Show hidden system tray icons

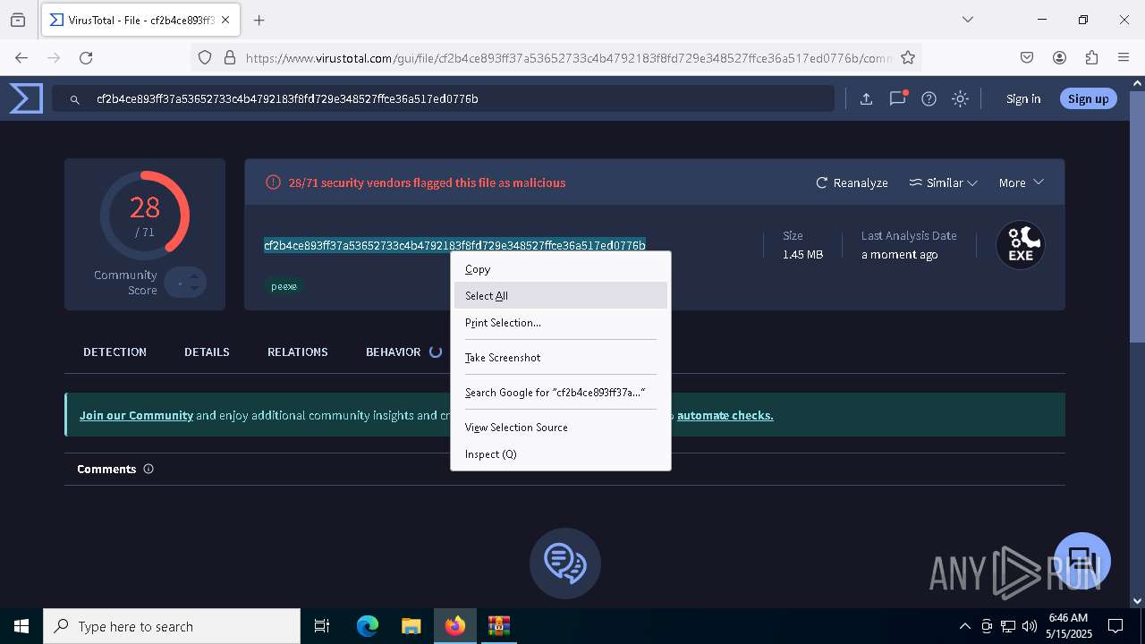coord(964,626)
